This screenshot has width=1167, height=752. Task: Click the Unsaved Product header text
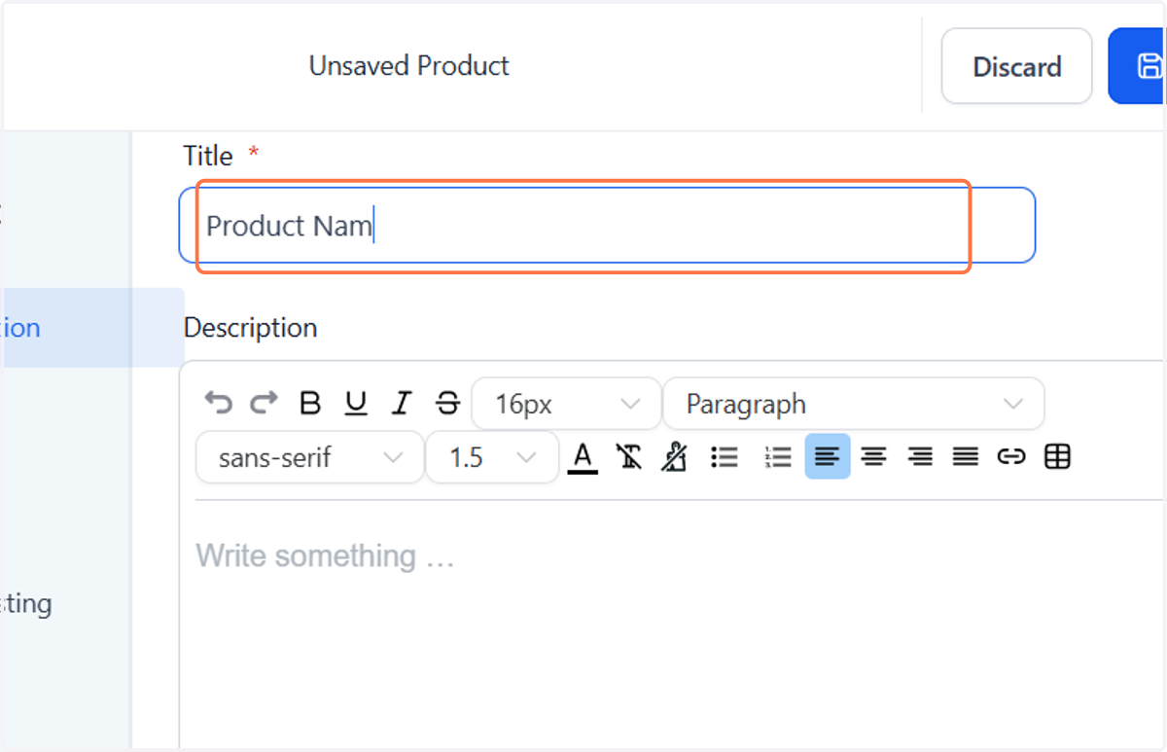(x=409, y=66)
